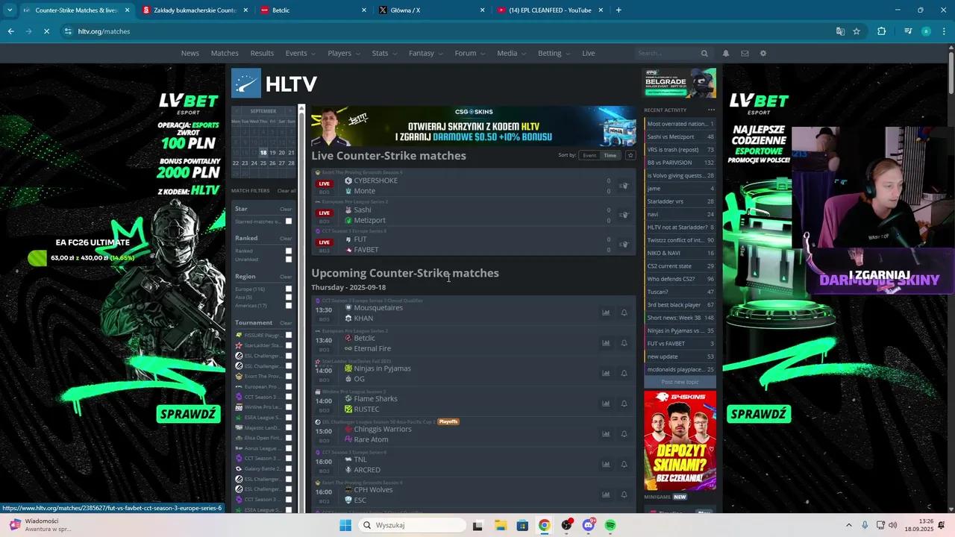This screenshot has height=537, width=955.
Task: Click Windows Start button
Action: (x=345, y=525)
